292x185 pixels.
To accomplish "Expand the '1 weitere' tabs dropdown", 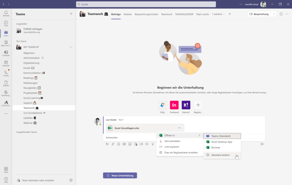I will (218, 14).
